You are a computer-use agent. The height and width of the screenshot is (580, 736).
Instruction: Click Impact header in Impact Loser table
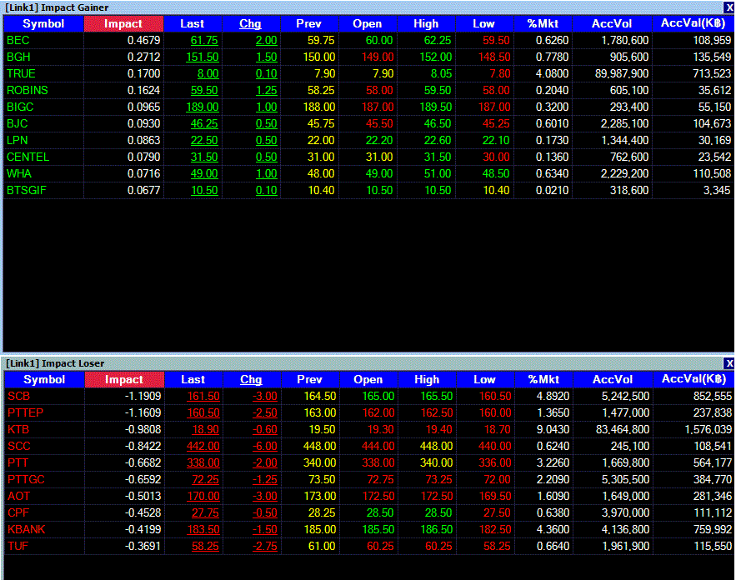[x=124, y=380]
